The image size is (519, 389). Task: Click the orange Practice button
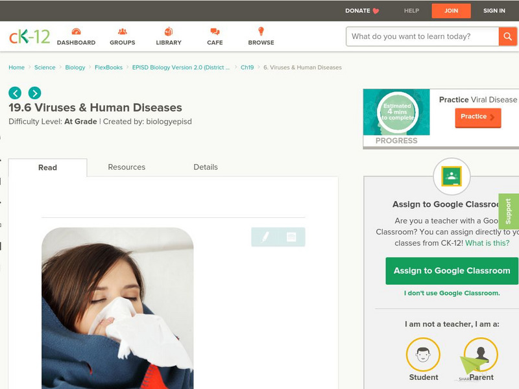[x=477, y=117]
